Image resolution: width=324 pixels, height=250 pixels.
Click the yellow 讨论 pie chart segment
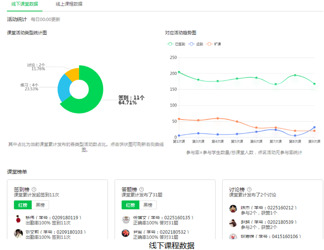coord(72,74)
